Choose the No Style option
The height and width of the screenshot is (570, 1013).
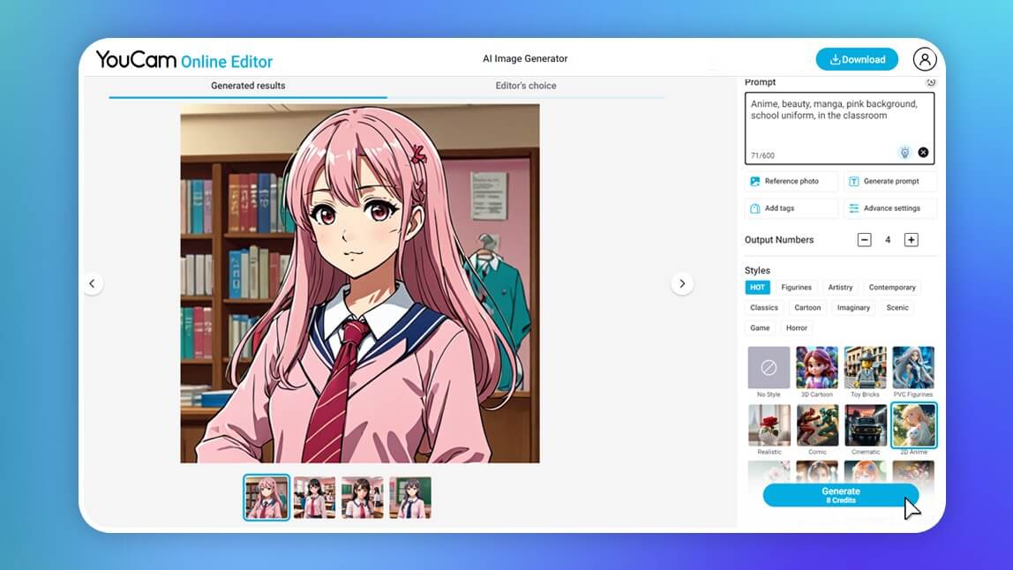click(x=769, y=368)
